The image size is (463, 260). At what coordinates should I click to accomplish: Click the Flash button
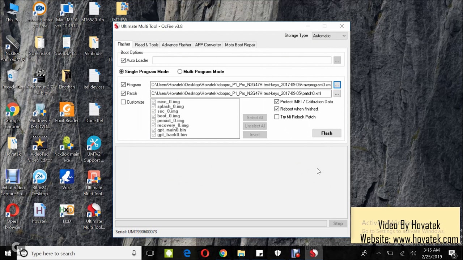pyautogui.click(x=327, y=133)
